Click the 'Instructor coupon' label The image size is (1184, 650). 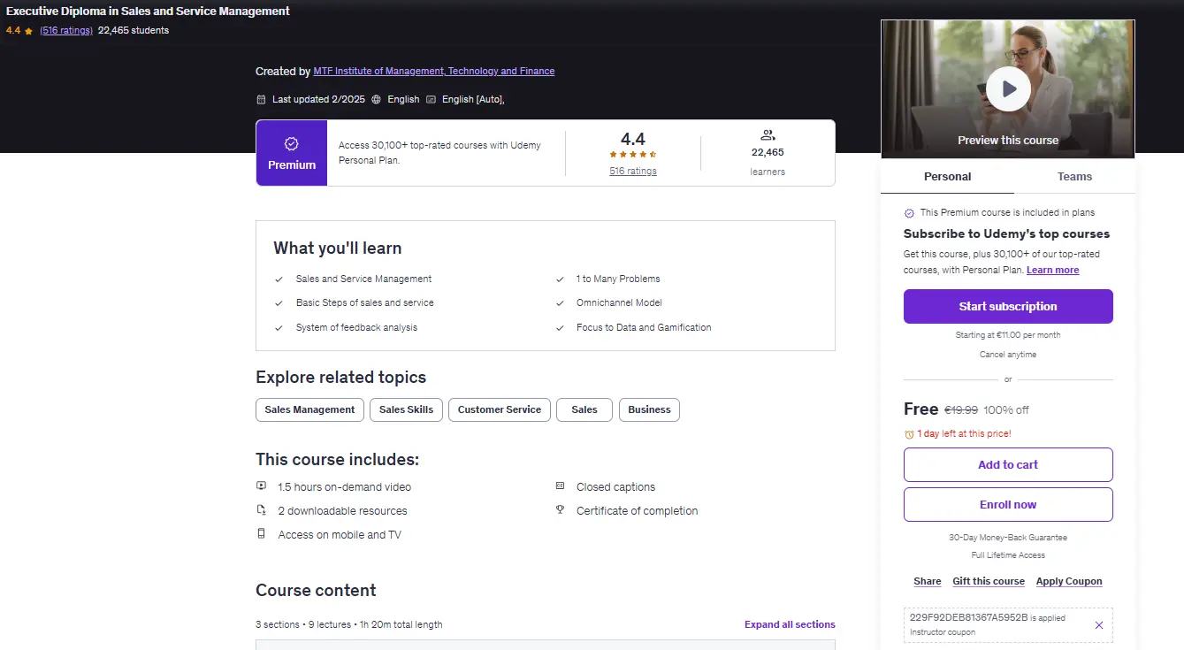[943, 633]
